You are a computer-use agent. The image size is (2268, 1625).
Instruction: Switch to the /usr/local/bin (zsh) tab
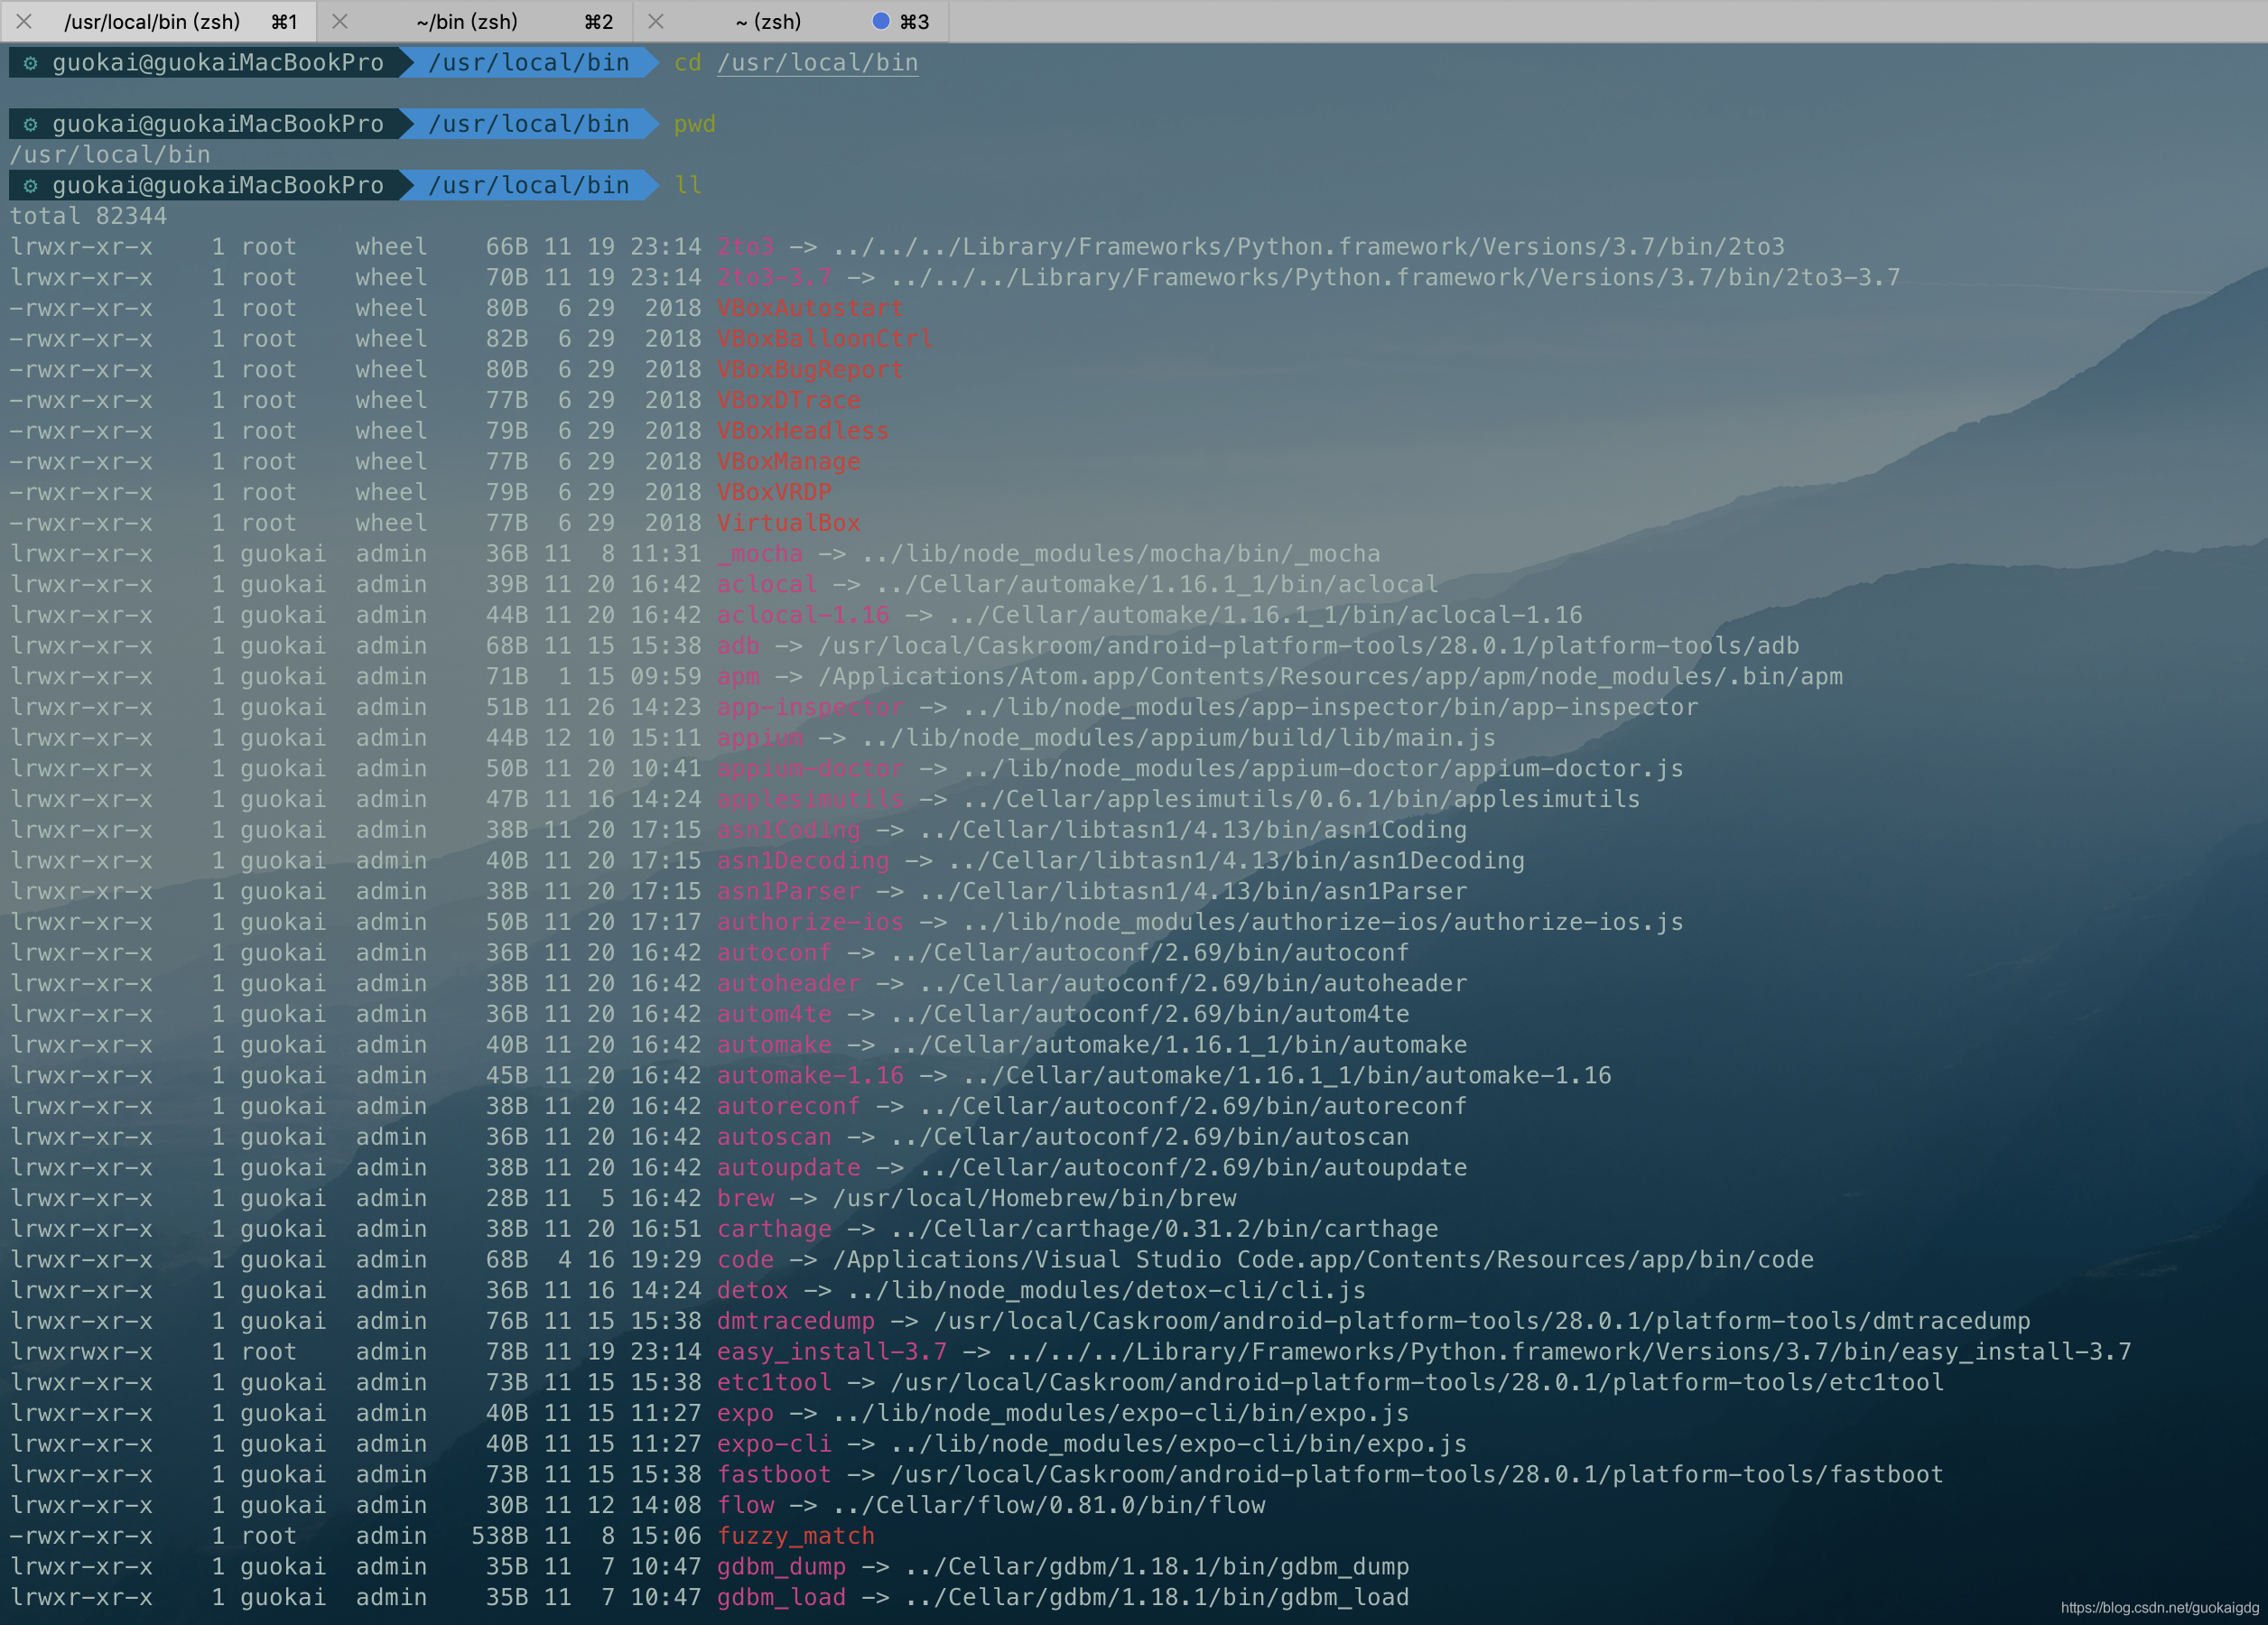click(158, 21)
